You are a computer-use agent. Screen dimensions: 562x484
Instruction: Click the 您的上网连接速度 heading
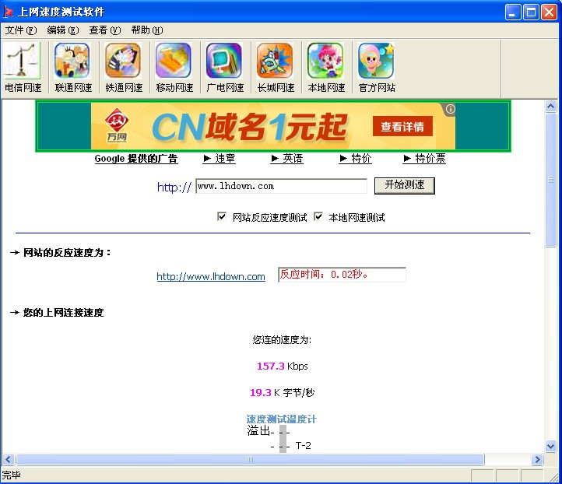[x=63, y=313]
